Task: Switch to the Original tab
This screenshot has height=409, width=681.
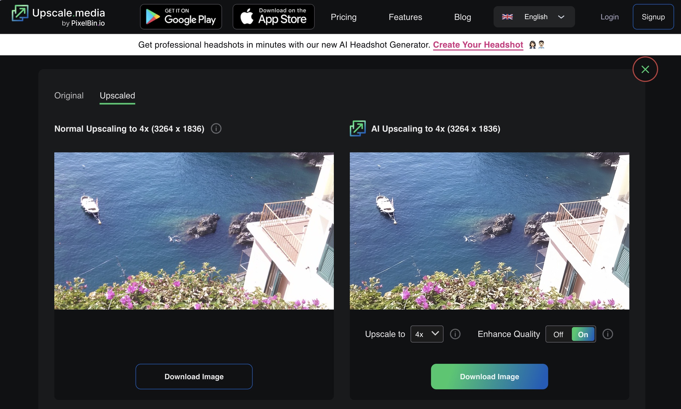Action: [x=69, y=96]
